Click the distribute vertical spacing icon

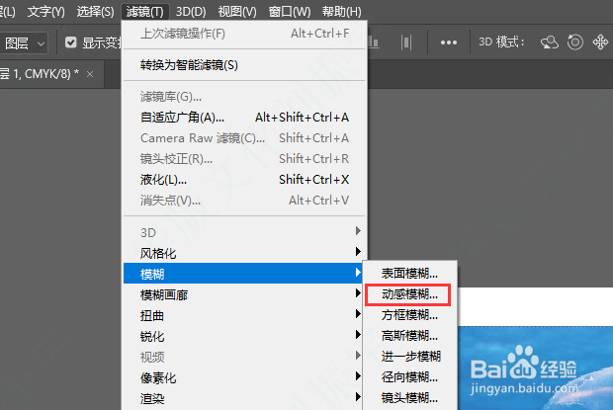(406, 42)
